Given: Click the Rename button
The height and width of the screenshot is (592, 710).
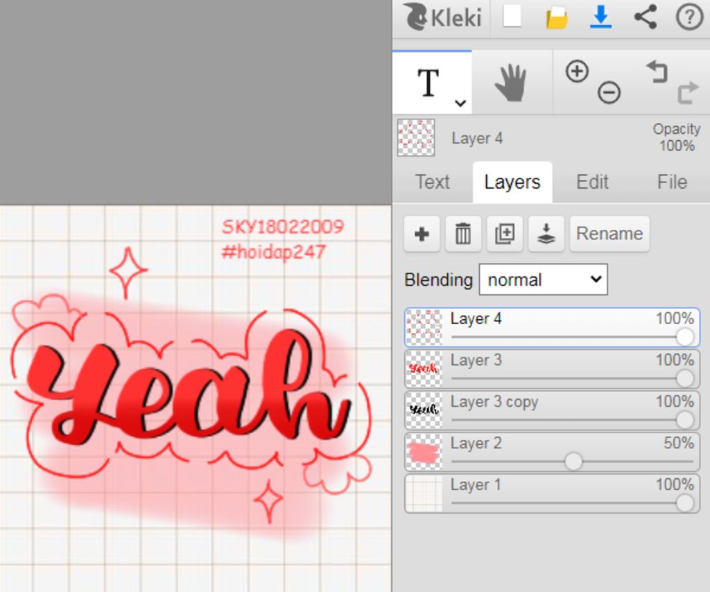Looking at the screenshot, I should tap(609, 234).
